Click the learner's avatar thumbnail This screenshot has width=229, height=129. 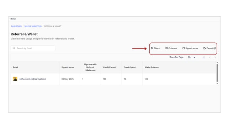15,79
